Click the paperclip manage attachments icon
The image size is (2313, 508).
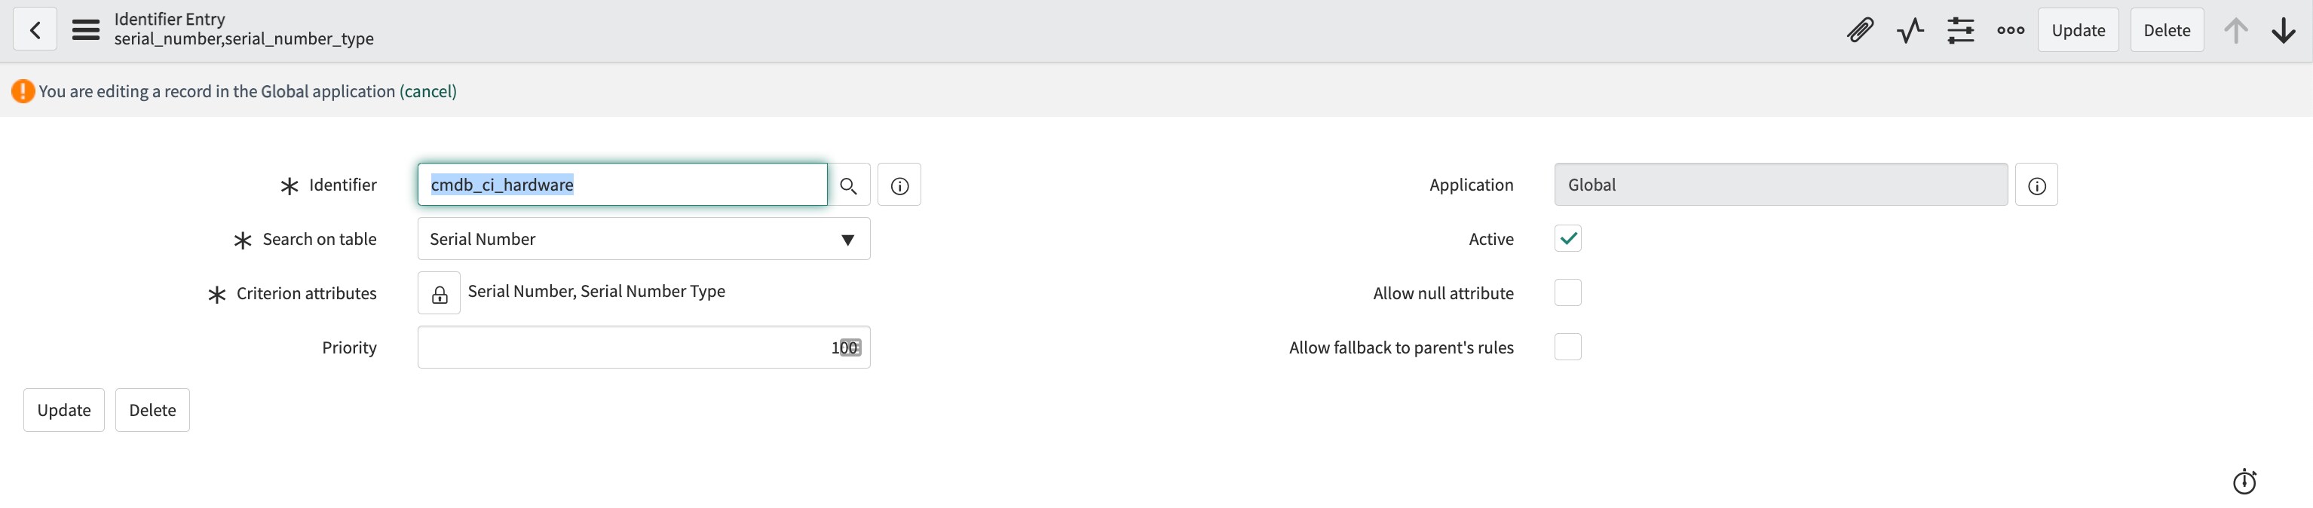point(1860,29)
